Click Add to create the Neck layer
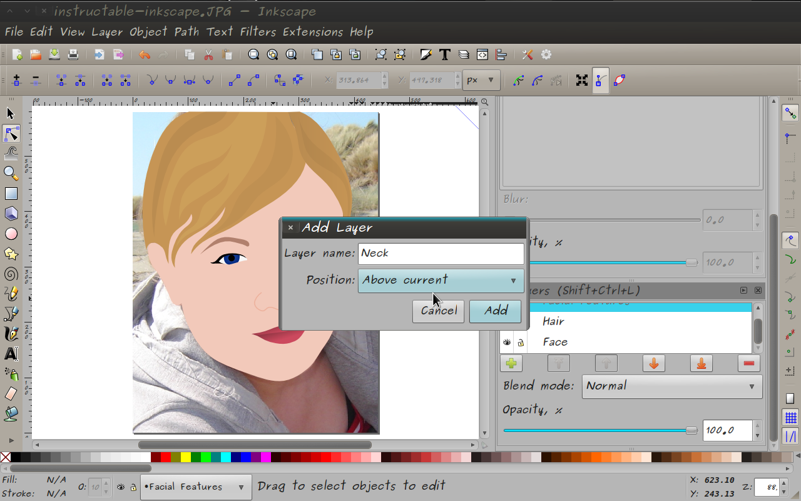801x501 pixels. click(x=495, y=311)
